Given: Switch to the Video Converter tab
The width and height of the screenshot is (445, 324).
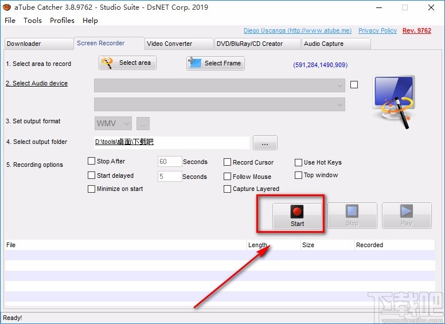Looking at the screenshot, I should coord(179,44).
